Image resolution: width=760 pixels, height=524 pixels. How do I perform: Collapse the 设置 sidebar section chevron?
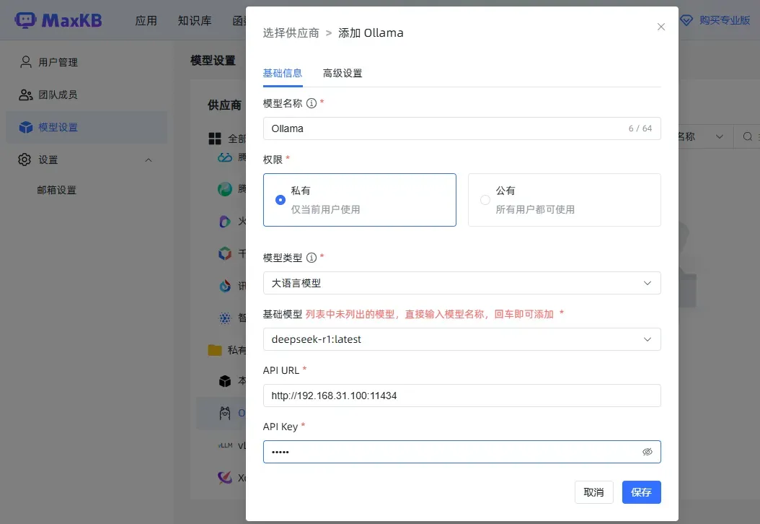point(149,160)
